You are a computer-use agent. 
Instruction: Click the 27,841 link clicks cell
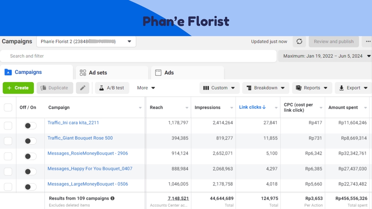pos(270,123)
